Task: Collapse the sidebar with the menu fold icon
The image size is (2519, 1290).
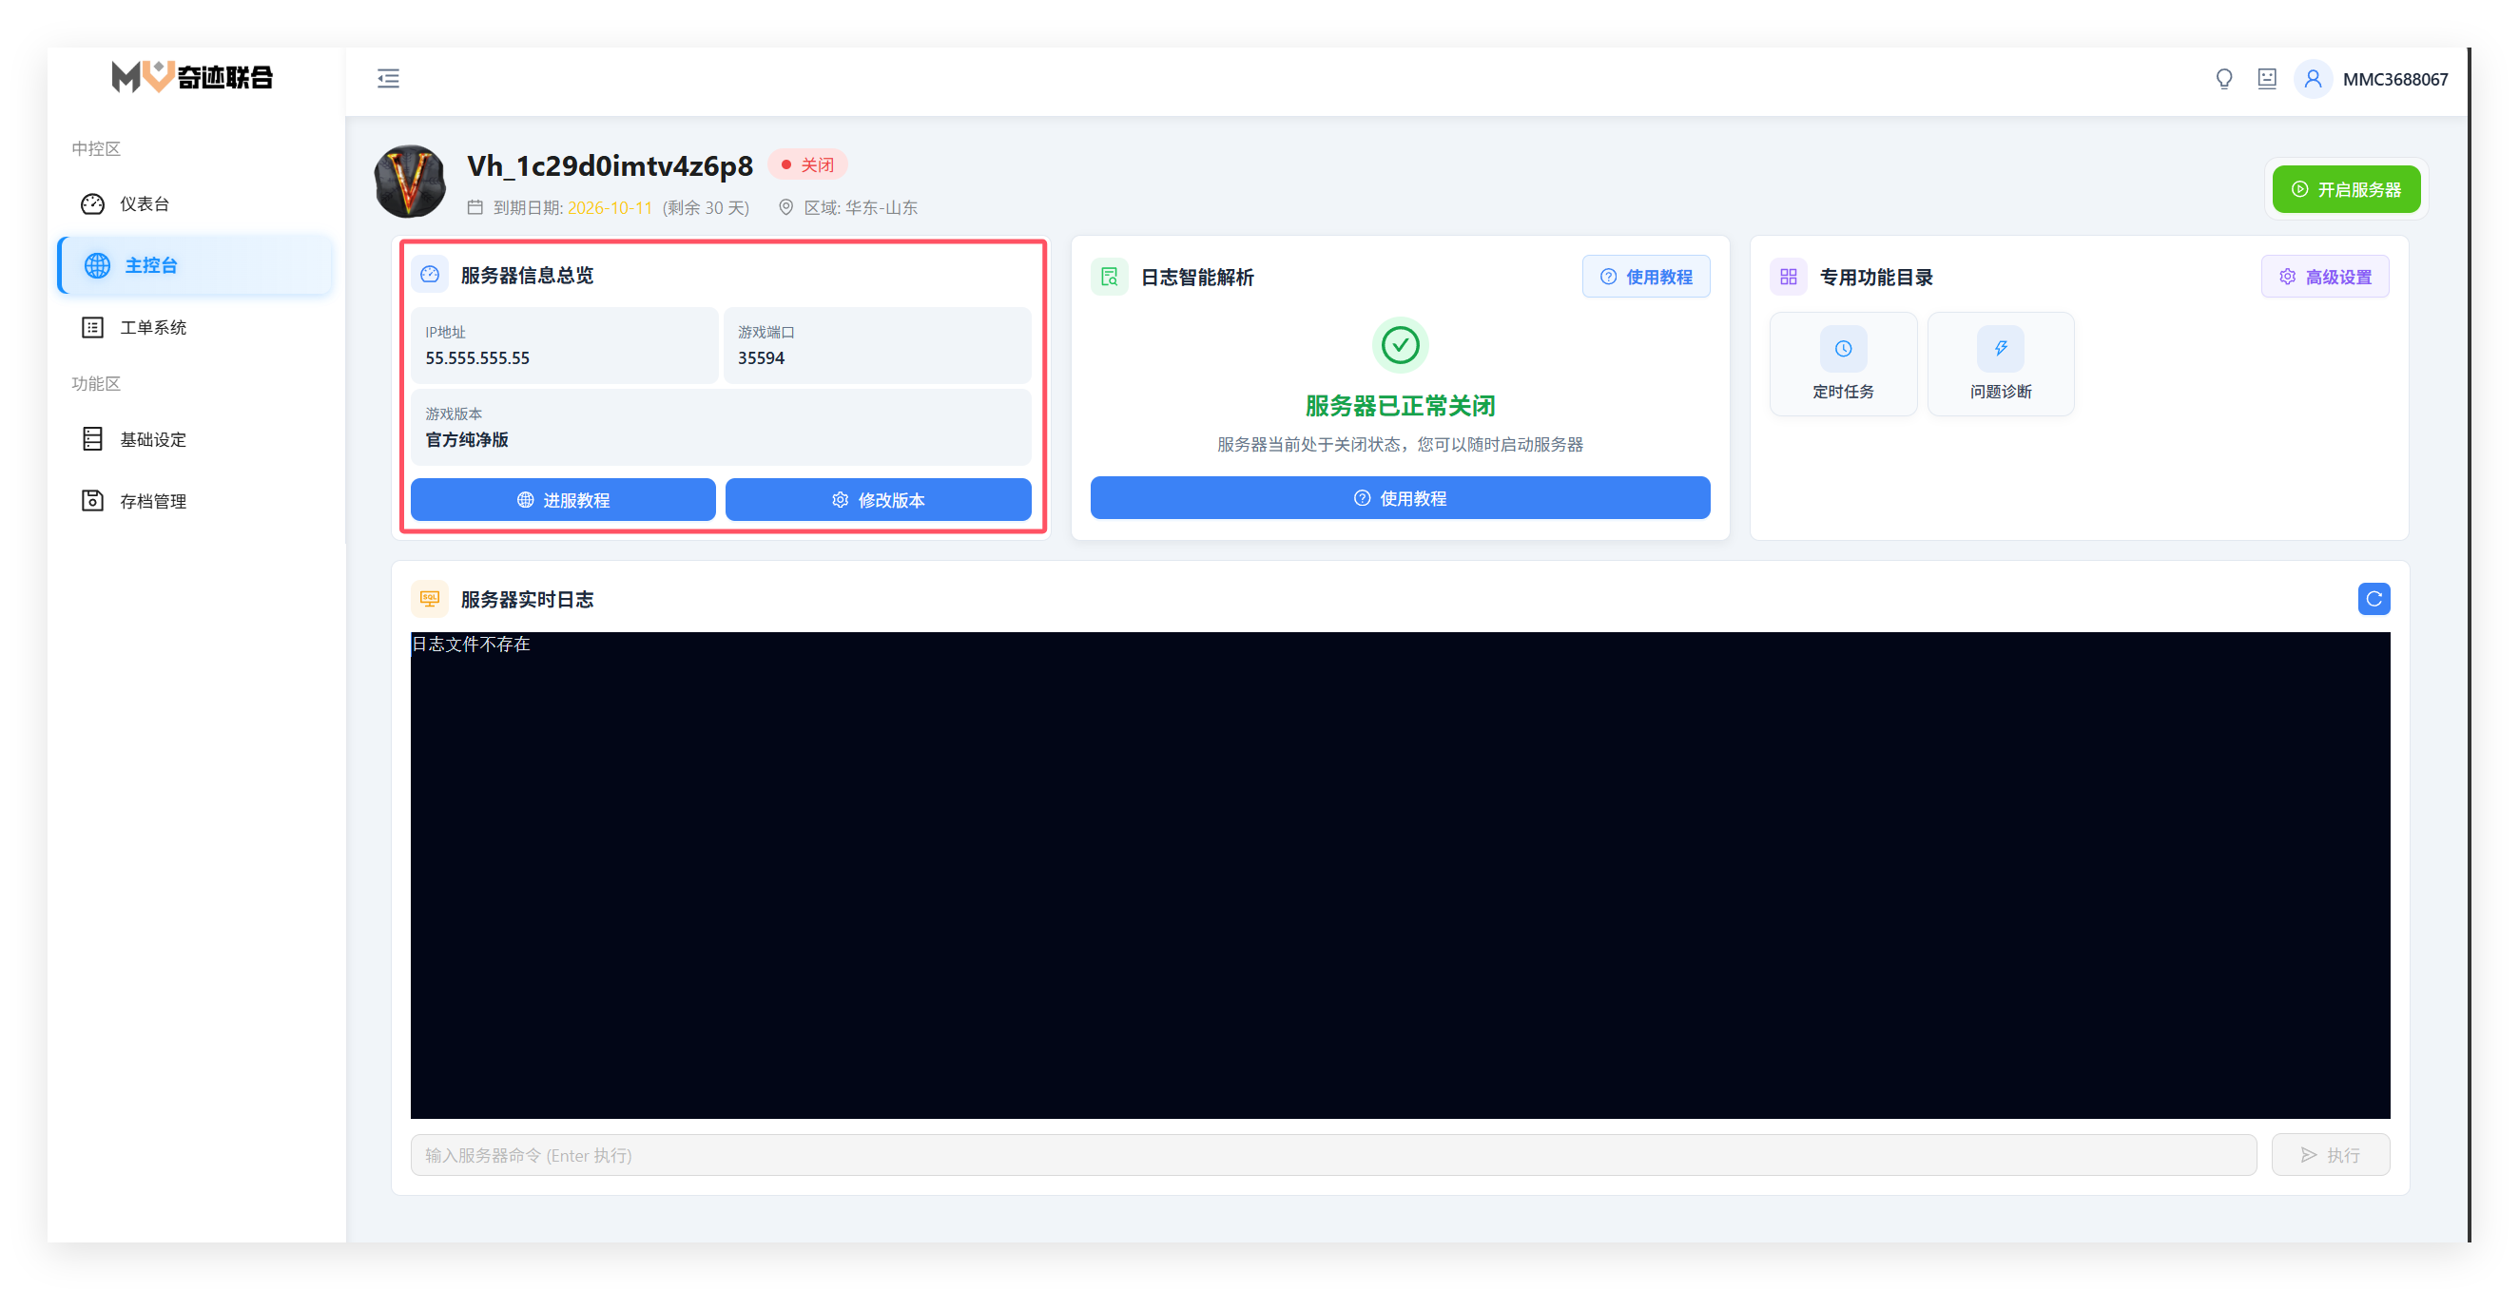Action: [x=388, y=78]
